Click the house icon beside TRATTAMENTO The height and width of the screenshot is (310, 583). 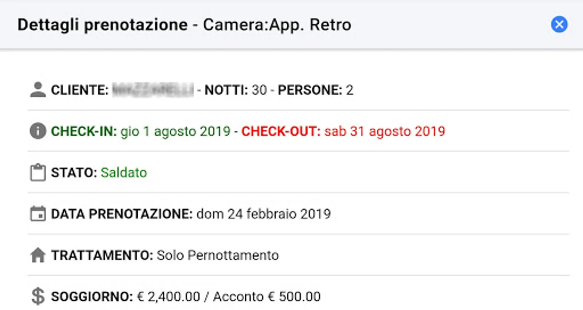pos(38,255)
